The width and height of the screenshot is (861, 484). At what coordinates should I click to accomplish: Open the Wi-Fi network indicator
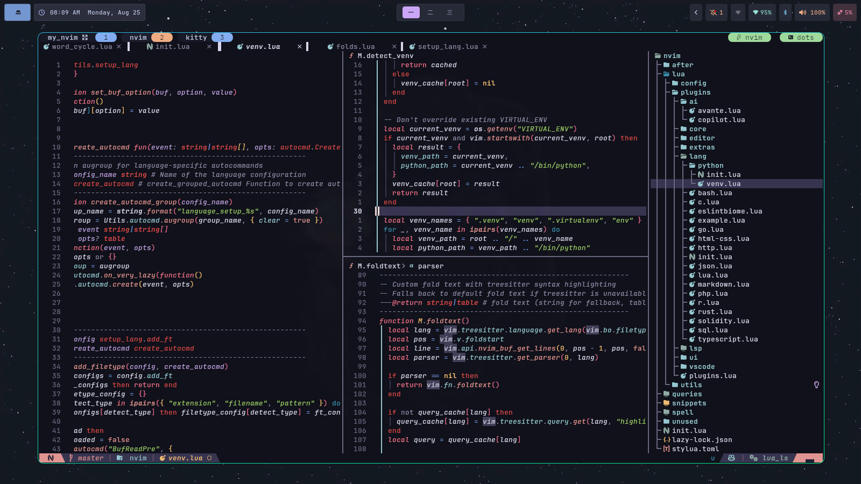click(x=738, y=12)
